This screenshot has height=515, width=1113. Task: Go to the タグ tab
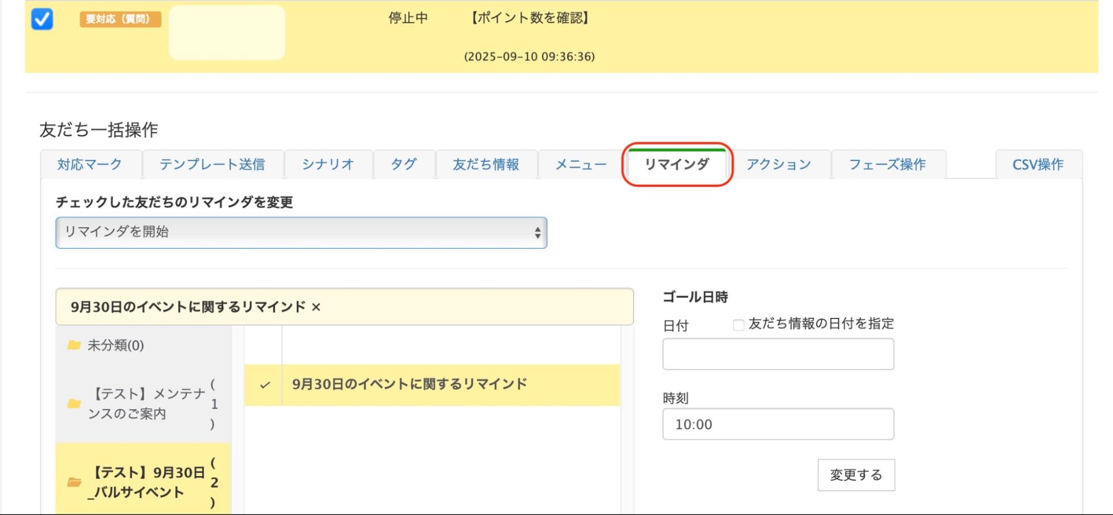point(404,164)
